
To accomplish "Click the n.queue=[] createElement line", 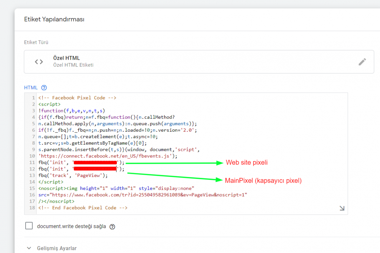I will coord(98,137).
